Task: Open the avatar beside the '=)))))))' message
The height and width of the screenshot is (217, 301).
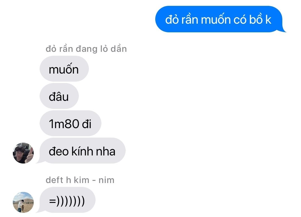Action: pyautogui.click(x=23, y=202)
